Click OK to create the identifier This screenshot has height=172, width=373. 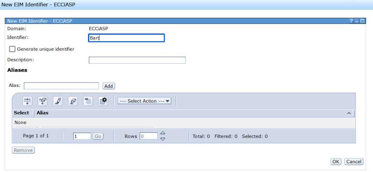click(335, 161)
